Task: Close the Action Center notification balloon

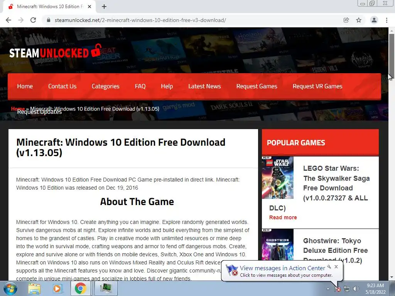Action: click(x=336, y=267)
